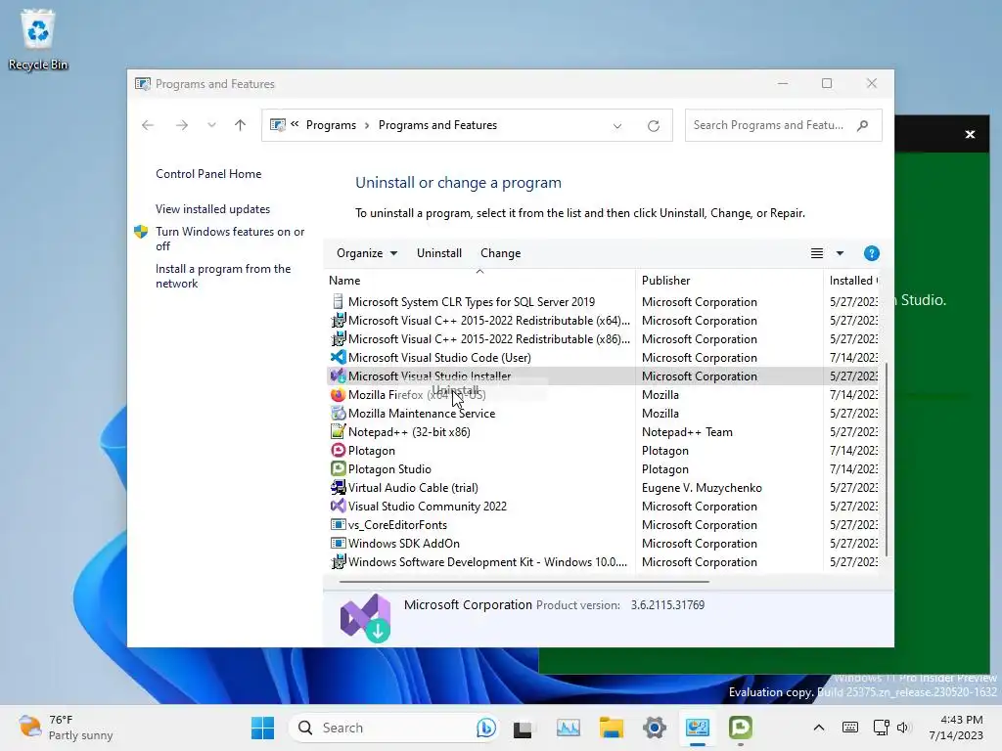
Task: Open the volume speaker tray icon
Action: (902, 728)
